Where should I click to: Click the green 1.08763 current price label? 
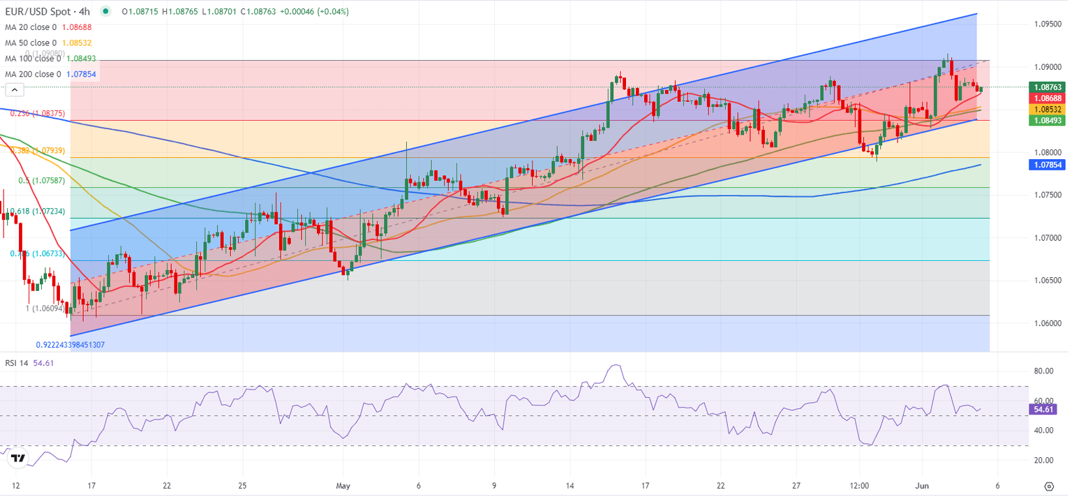[1048, 87]
